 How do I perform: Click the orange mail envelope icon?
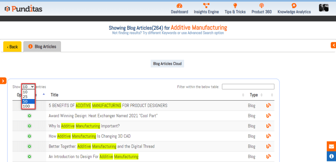tap(331, 146)
